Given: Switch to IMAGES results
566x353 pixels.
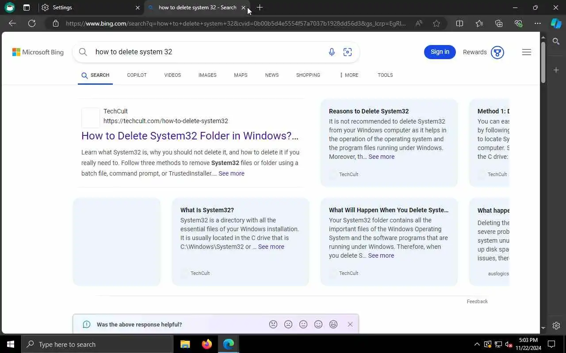Looking at the screenshot, I should coord(207,75).
